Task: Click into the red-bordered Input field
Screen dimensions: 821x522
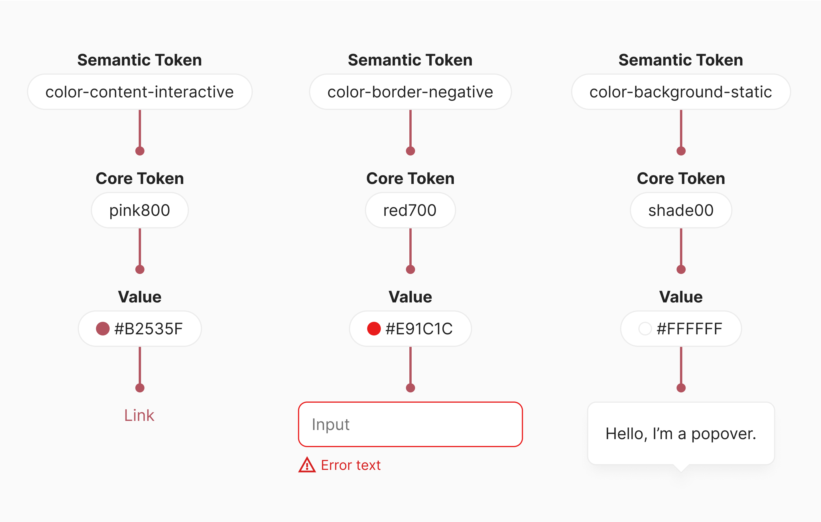Action: 410,424
